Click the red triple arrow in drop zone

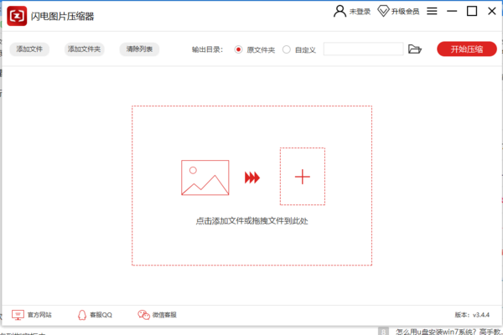point(252,178)
